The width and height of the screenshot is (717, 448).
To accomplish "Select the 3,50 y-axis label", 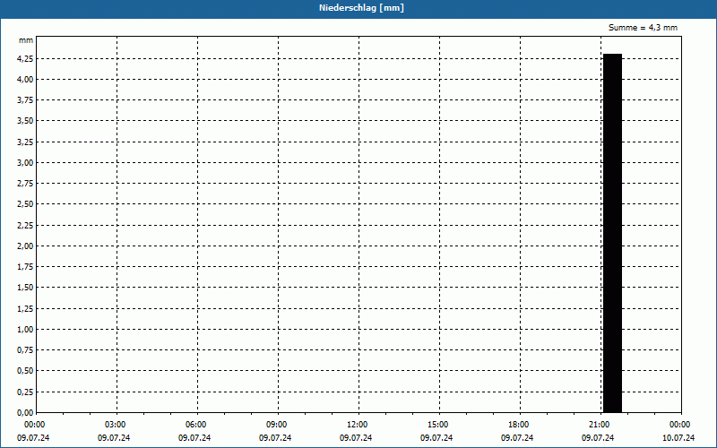I will pos(25,121).
